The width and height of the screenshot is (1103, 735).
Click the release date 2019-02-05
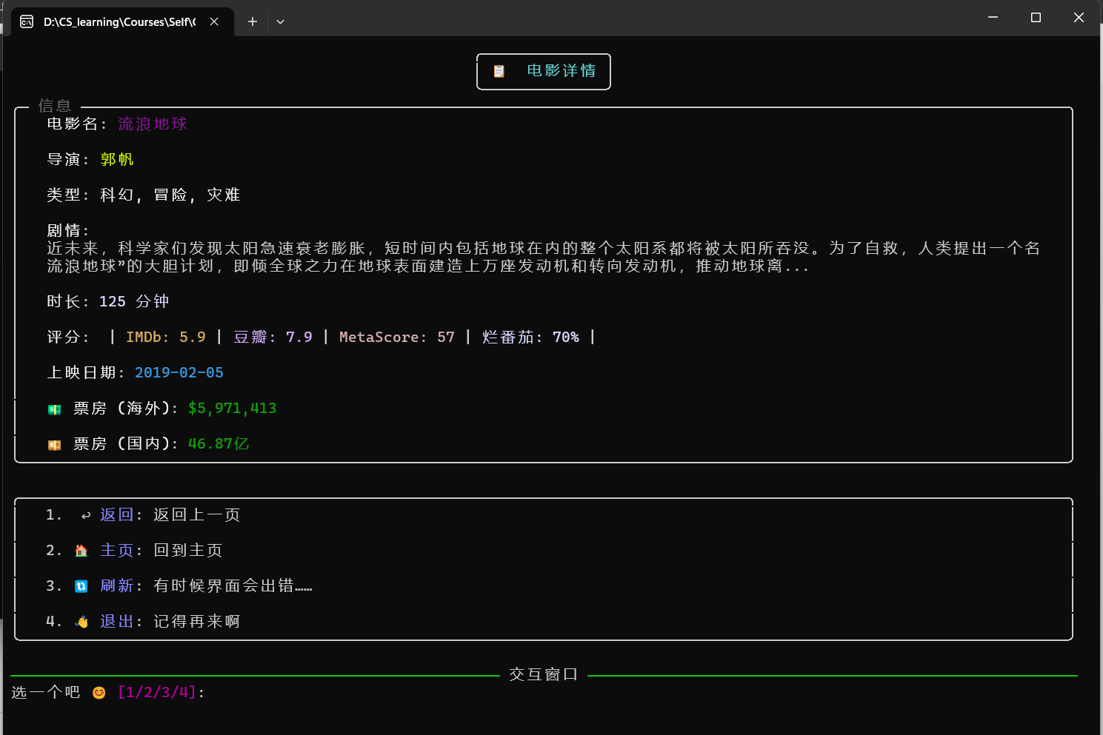(179, 372)
